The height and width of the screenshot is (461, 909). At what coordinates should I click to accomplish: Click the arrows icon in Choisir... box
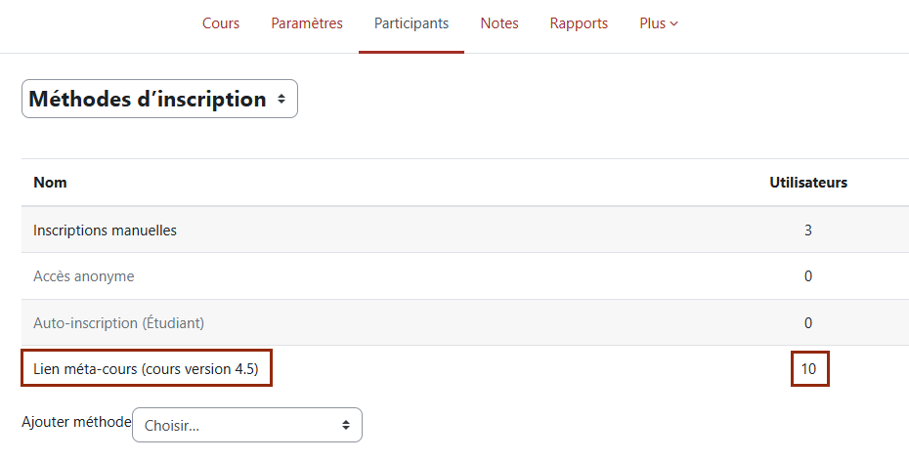[345, 425]
